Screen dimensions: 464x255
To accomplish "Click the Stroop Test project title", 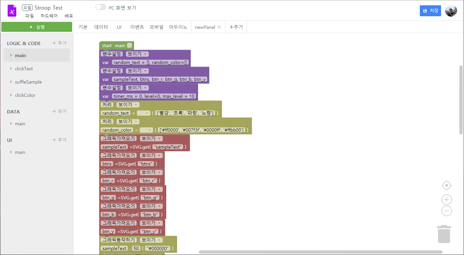I will pyautogui.click(x=49, y=8).
